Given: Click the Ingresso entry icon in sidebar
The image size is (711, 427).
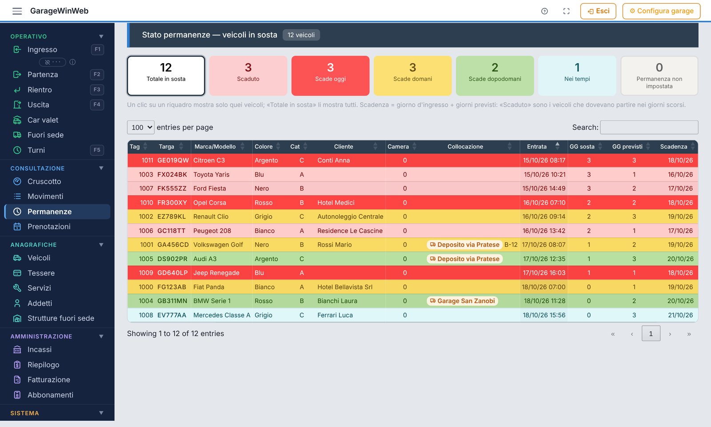Looking at the screenshot, I should point(17,49).
